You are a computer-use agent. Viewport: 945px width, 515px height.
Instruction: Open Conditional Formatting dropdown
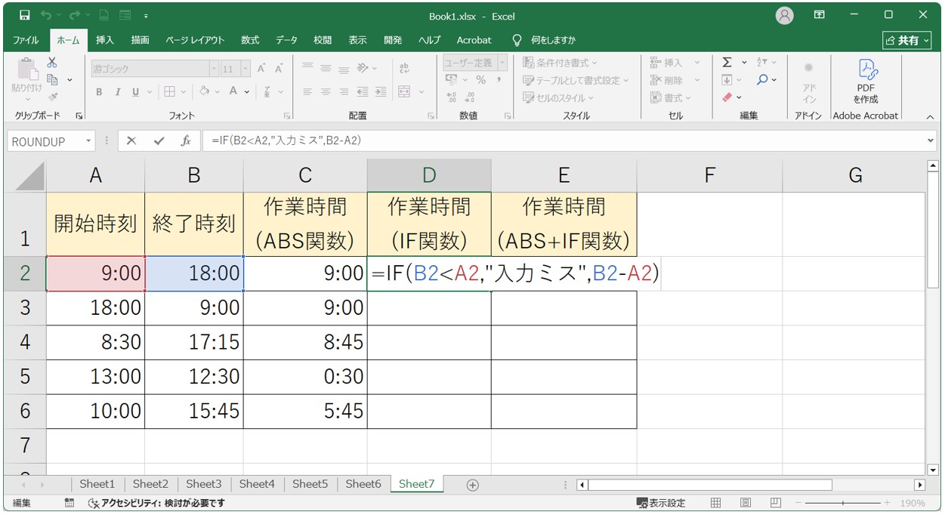tap(560, 63)
